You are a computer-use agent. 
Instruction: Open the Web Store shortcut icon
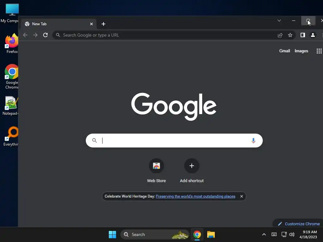point(156,166)
